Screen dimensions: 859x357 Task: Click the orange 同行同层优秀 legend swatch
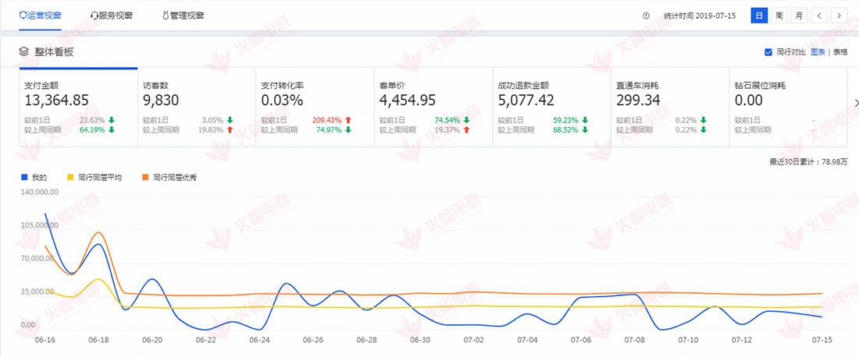coord(145,178)
